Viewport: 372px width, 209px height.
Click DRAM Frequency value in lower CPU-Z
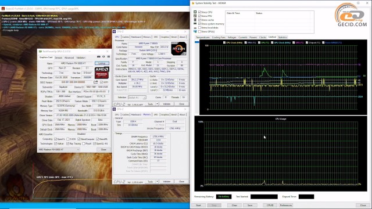[x=158, y=136]
